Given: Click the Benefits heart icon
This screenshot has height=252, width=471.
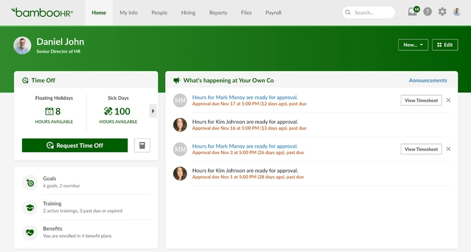Looking at the screenshot, I should 30,233.
